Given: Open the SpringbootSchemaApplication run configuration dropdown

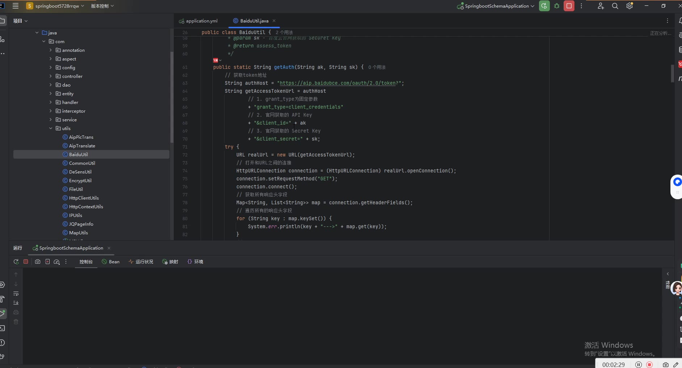Looking at the screenshot, I should coord(496,6).
